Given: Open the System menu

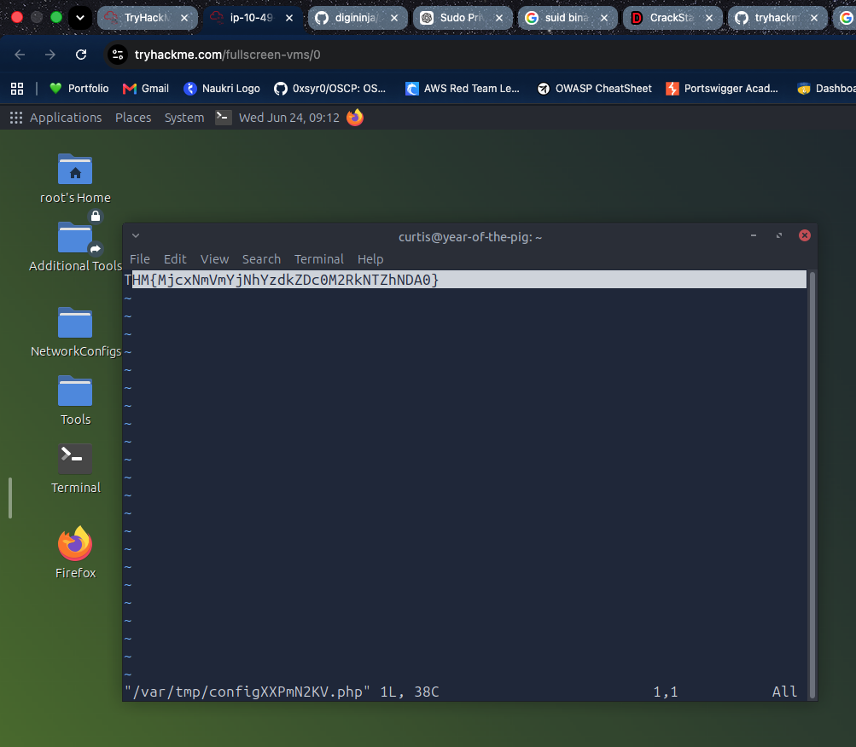Looking at the screenshot, I should coord(184,118).
